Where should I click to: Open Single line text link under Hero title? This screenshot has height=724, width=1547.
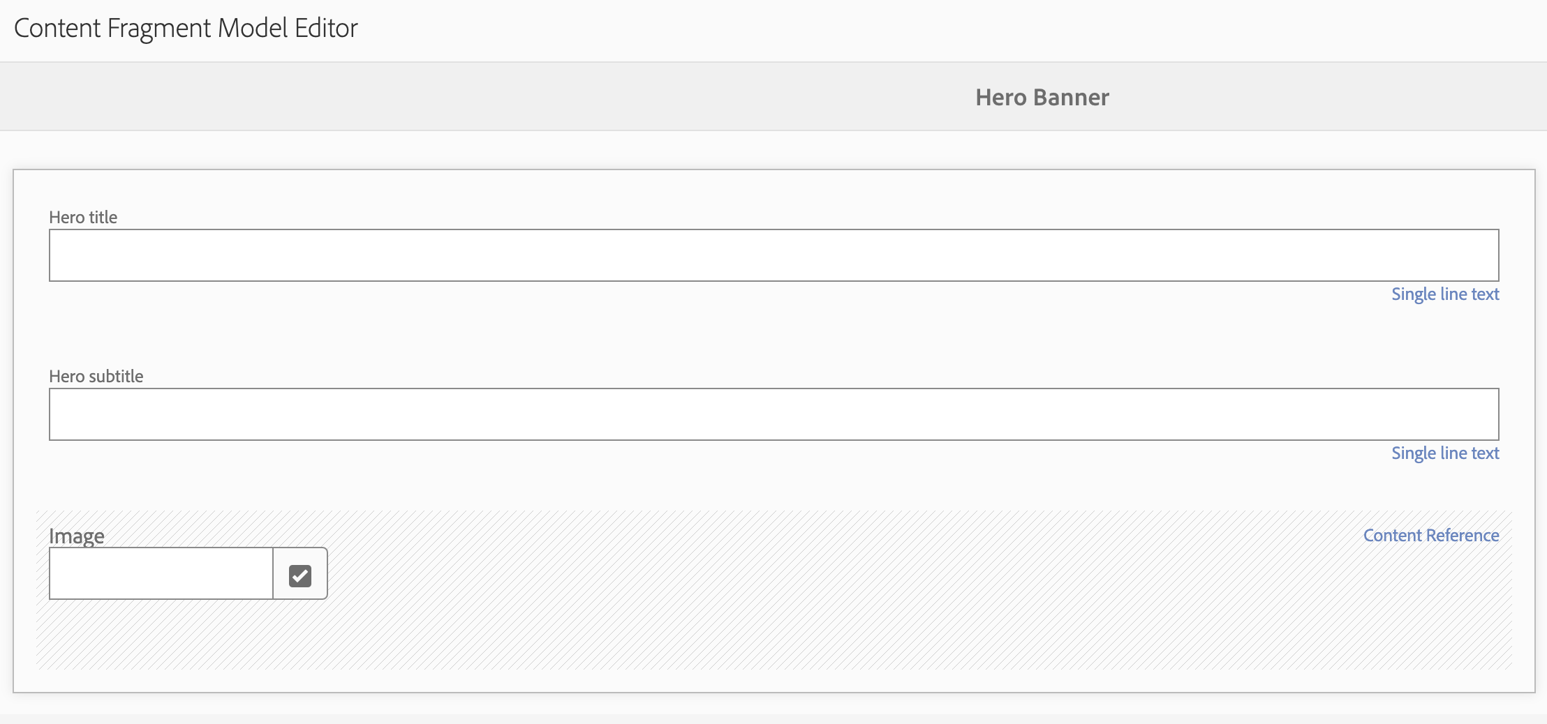pyautogui.click(x=1445, y=294)
